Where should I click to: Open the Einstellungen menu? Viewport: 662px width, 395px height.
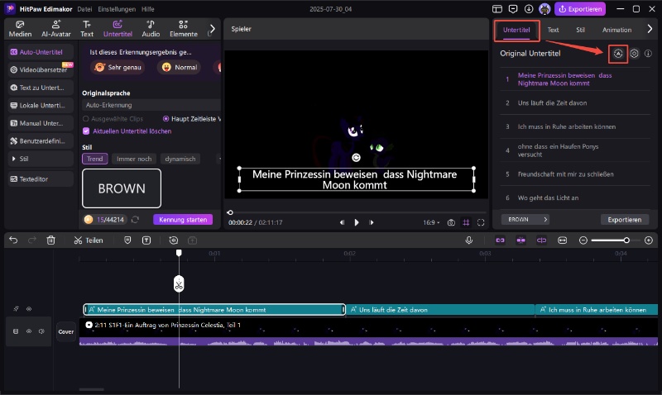click(117, 9)
